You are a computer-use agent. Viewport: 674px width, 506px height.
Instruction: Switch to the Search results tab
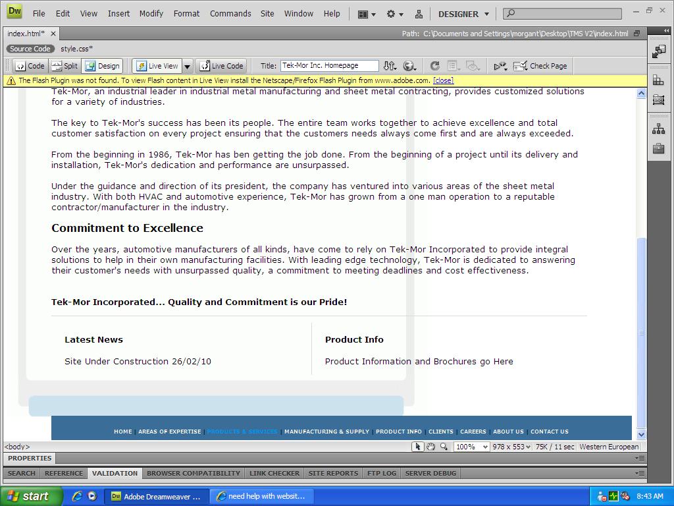[x=22, y=473]
